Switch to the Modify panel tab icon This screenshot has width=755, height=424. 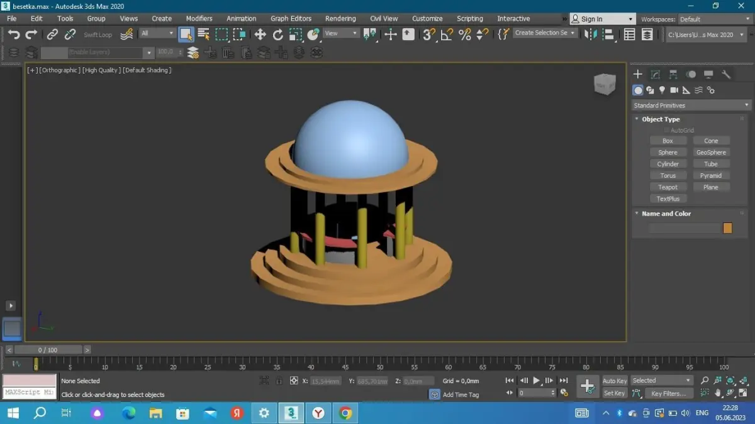pyautogui.click(x=656, y=75)
